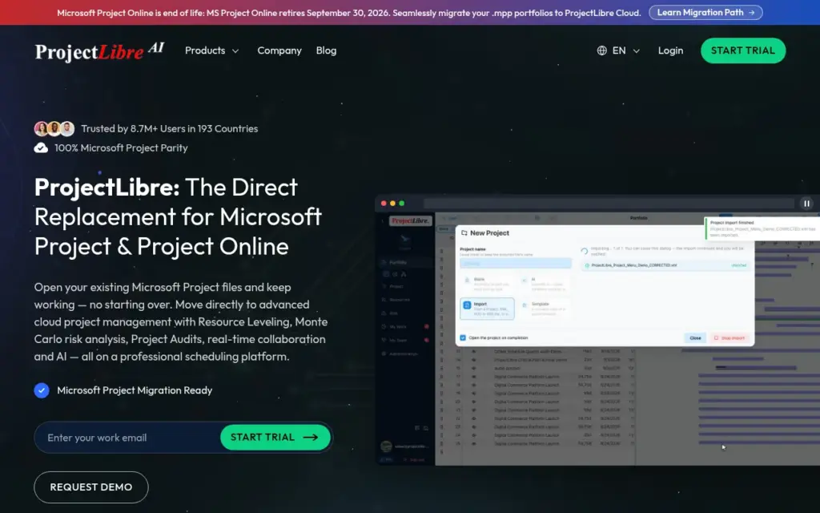
Task: Open the EN language selector
Action: coord(618,50)
